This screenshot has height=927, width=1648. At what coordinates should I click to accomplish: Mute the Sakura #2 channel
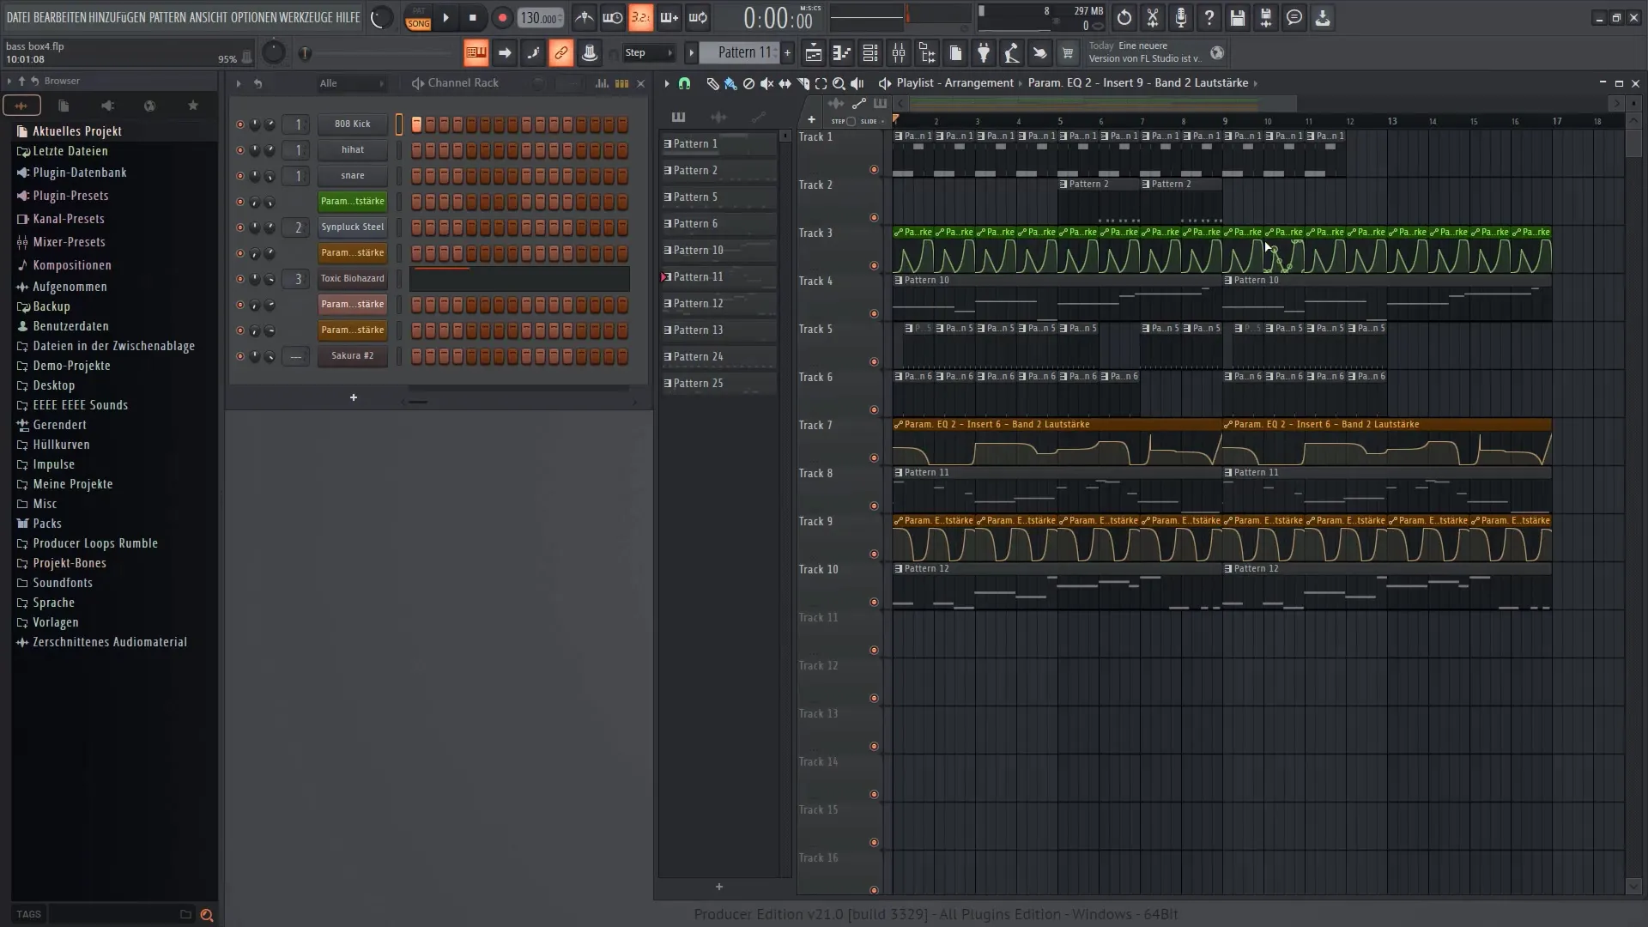[240, 356]
